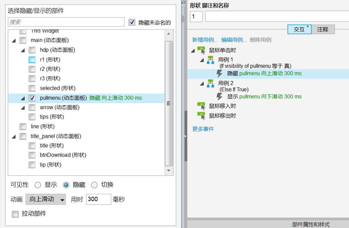This screenshot has width=349, height=228.
Task: Check the title (形状) checkbox
Action: point(32,146)
